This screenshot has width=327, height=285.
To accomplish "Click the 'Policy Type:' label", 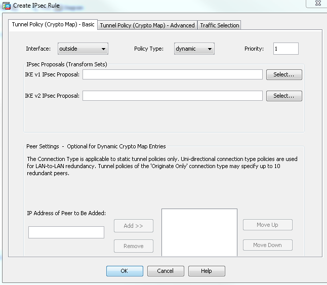I will (149, 49).
